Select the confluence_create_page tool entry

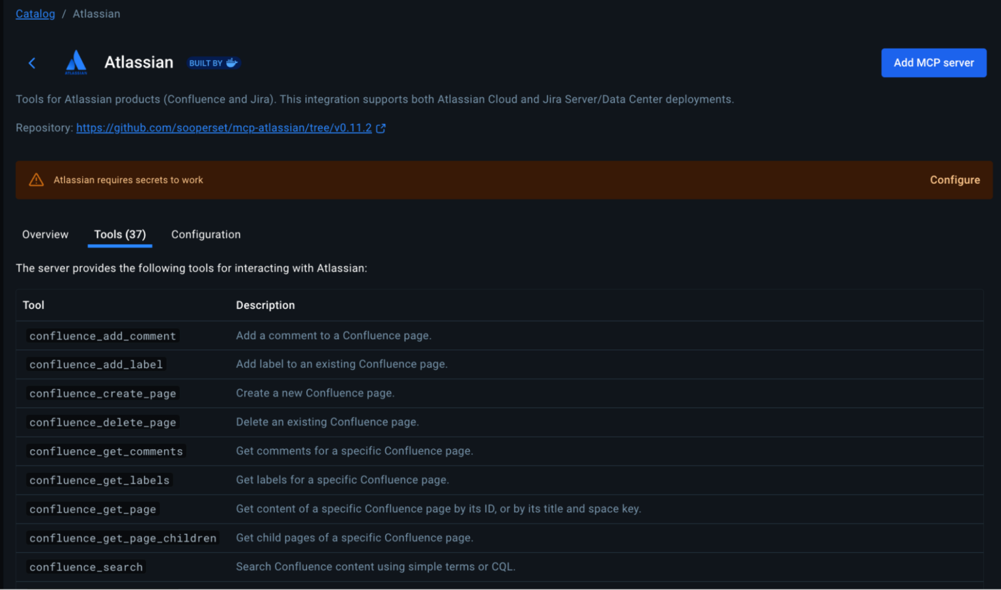pyautogui.click(x=102, y=393)
